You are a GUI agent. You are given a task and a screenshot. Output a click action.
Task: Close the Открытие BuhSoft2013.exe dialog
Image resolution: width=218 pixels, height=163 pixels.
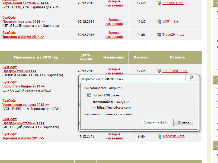coord(192,78)
